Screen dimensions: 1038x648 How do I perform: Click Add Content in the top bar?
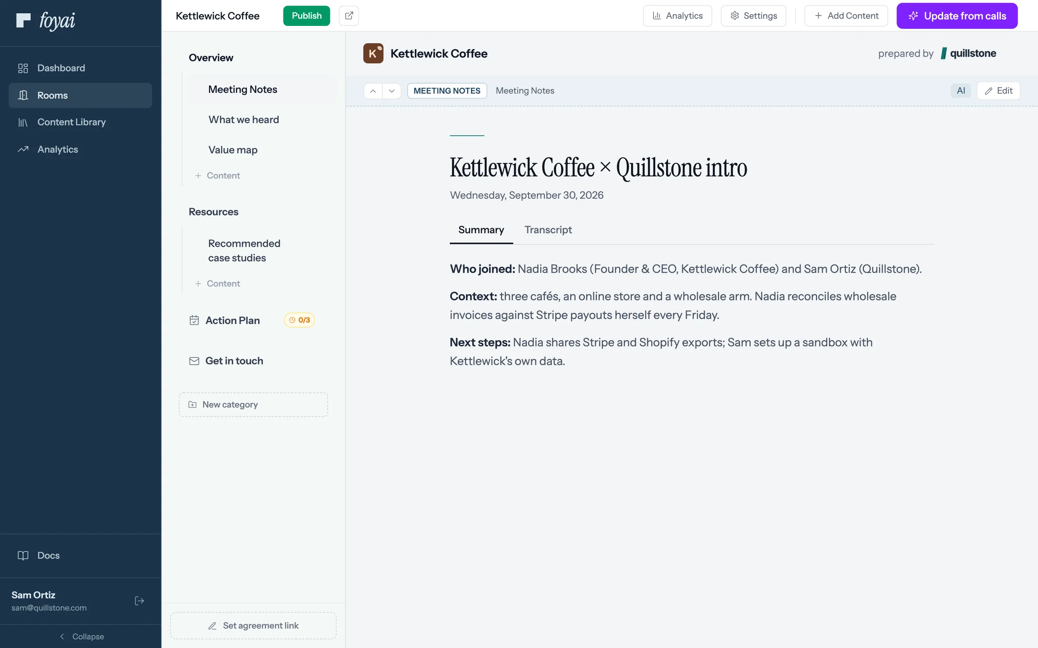click(846, 16)
